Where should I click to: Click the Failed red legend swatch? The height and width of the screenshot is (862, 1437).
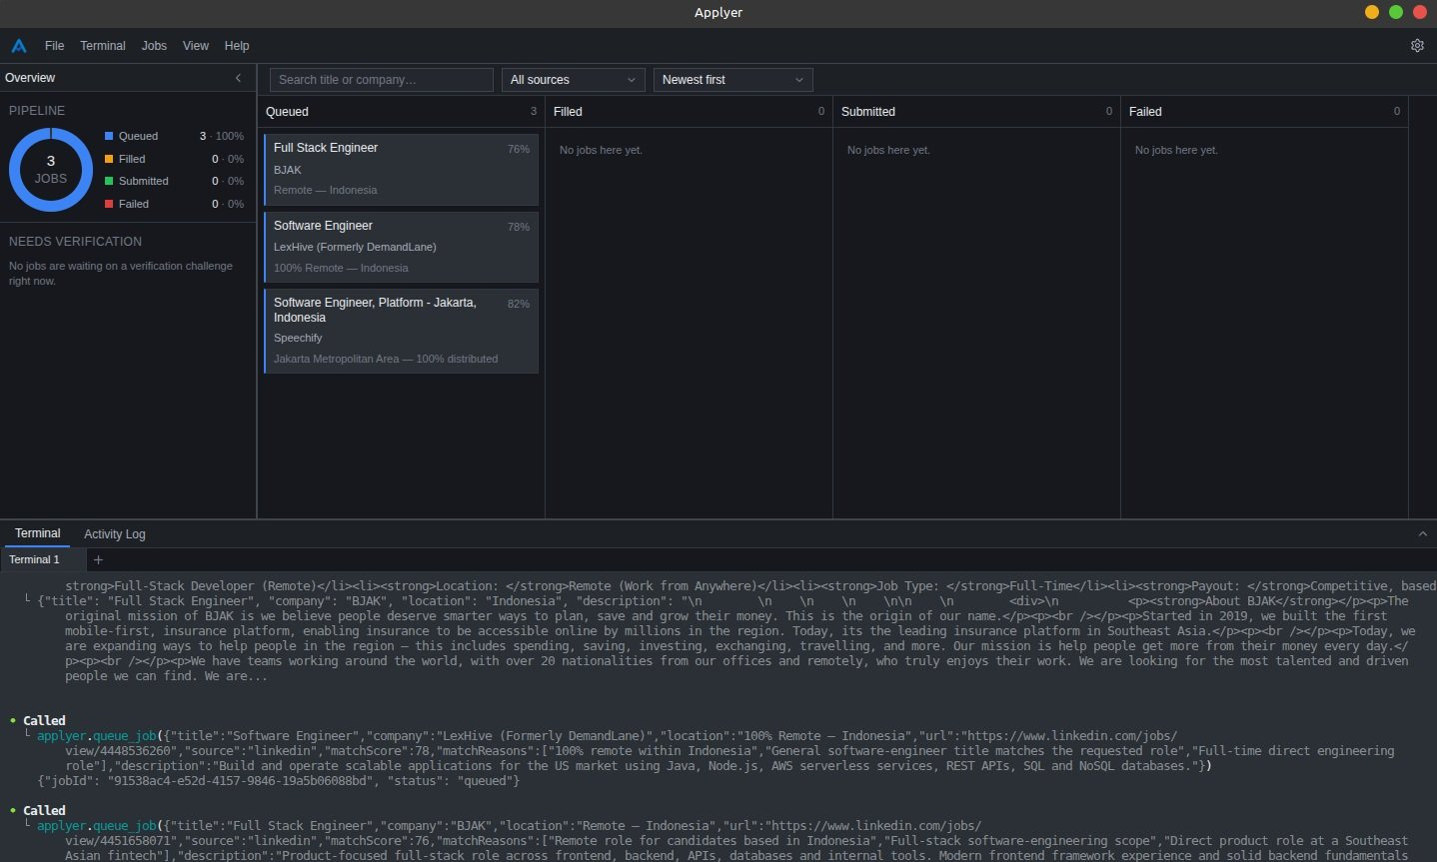(x=109, y=204)
